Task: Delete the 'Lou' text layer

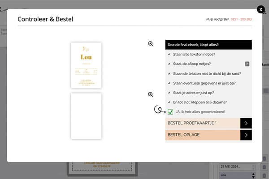Action: coord(265,175)
